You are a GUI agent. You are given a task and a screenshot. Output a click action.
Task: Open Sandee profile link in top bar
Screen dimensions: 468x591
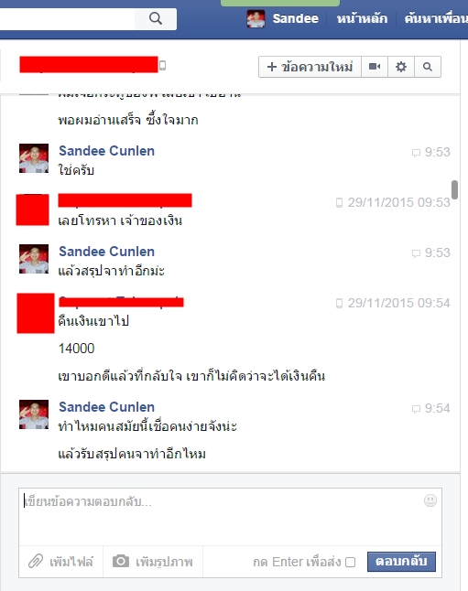pos(295,18)
